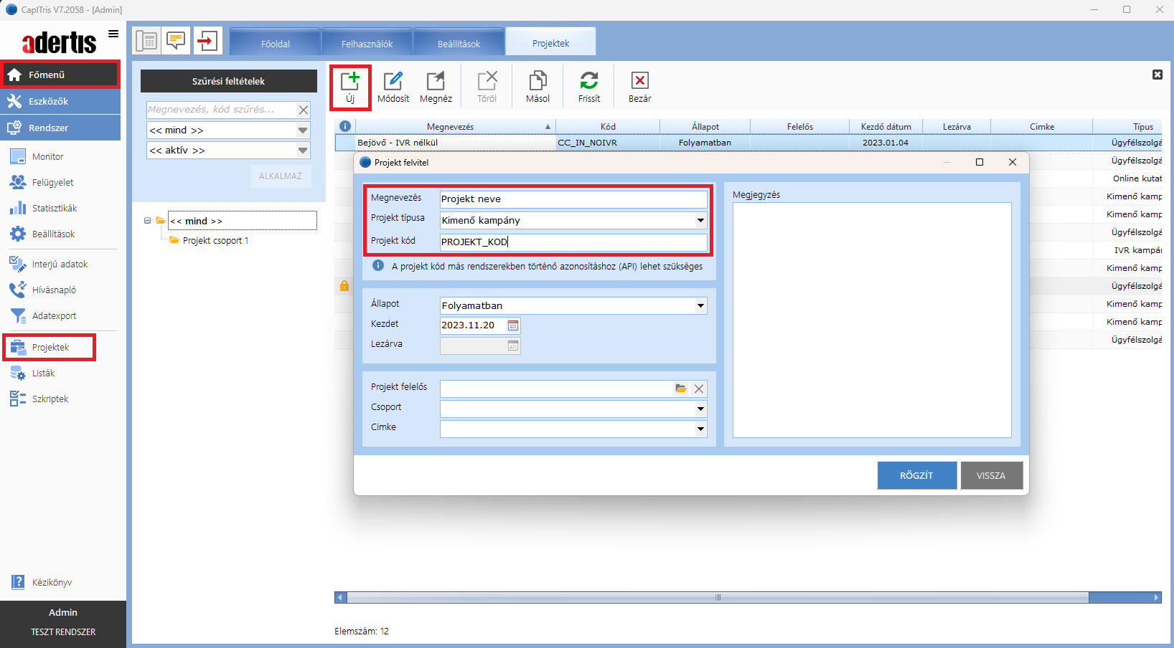The image size is (1174, 648).
Task: Click the horizontal scrollbar under the table
Action: pyautogui.click(x=718, y=597)
